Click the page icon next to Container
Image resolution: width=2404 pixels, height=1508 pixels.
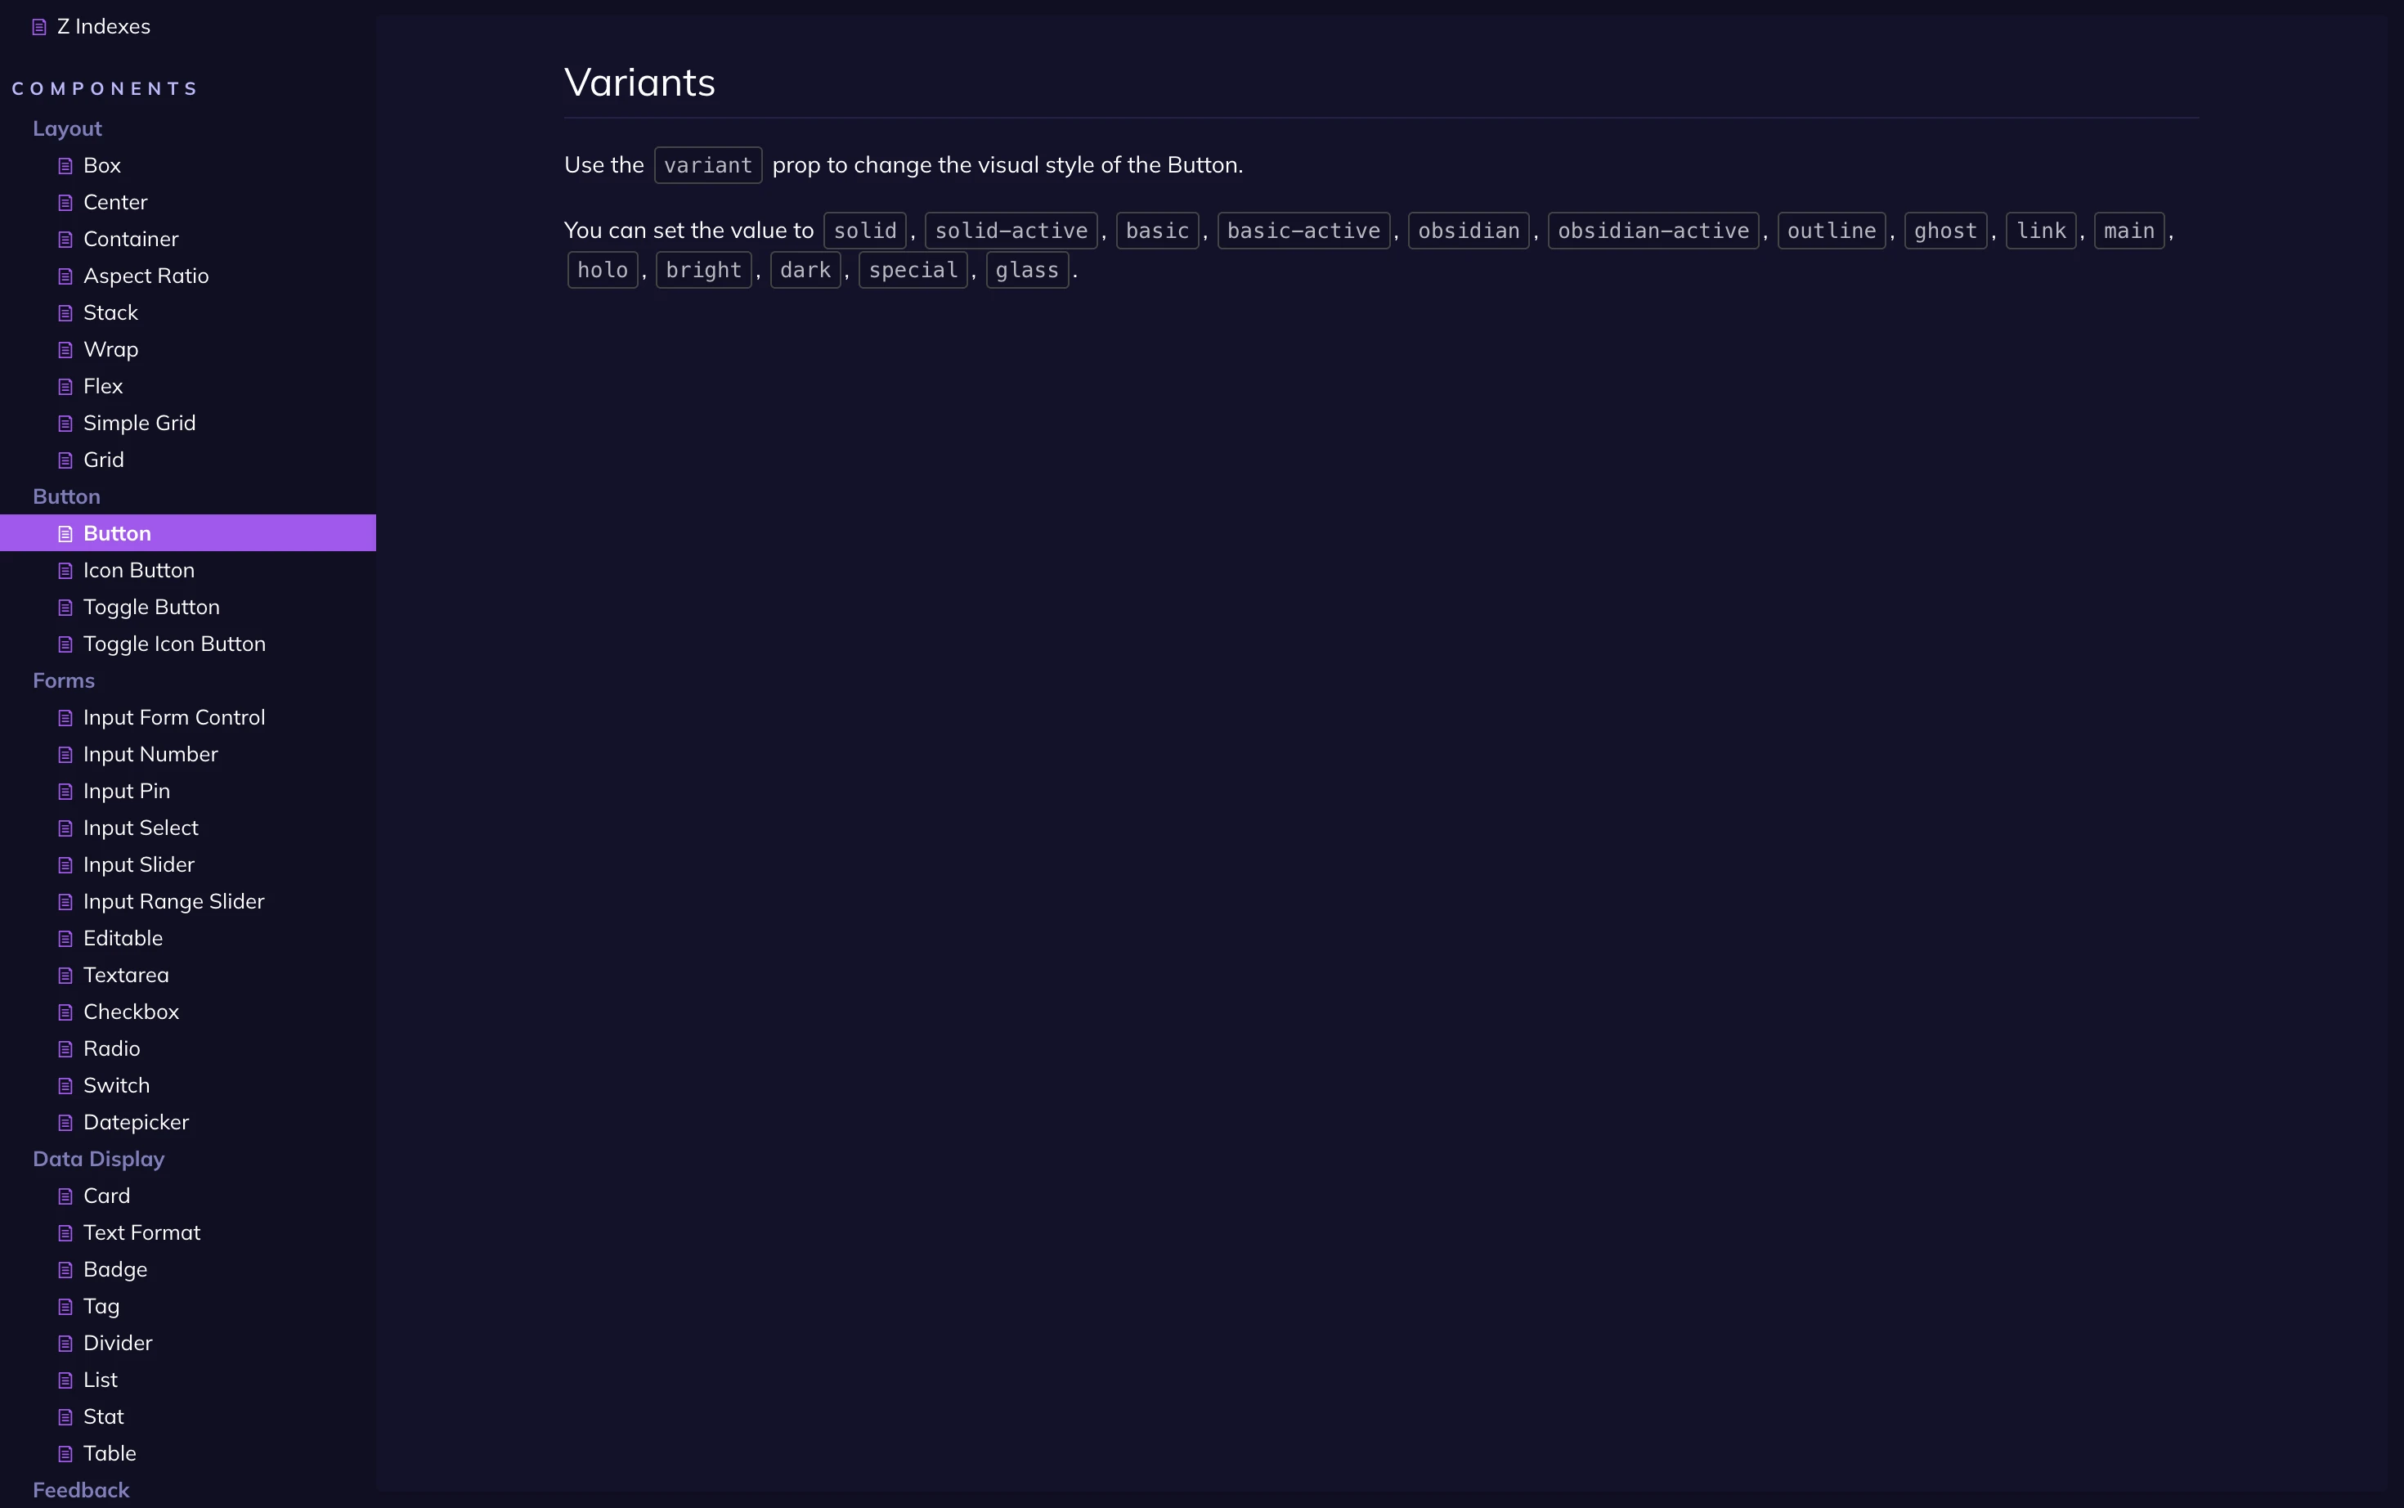[65, 240]
